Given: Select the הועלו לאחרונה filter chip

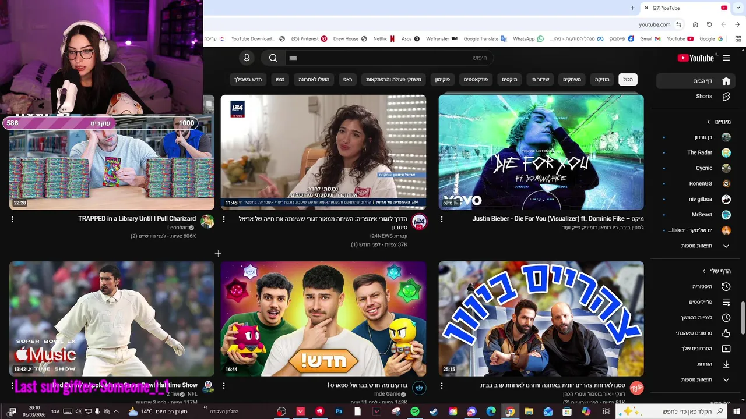Looking at the screenshot, I should click(314, 79).
